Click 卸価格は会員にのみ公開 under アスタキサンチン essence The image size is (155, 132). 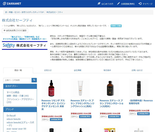tap(52, 116)
